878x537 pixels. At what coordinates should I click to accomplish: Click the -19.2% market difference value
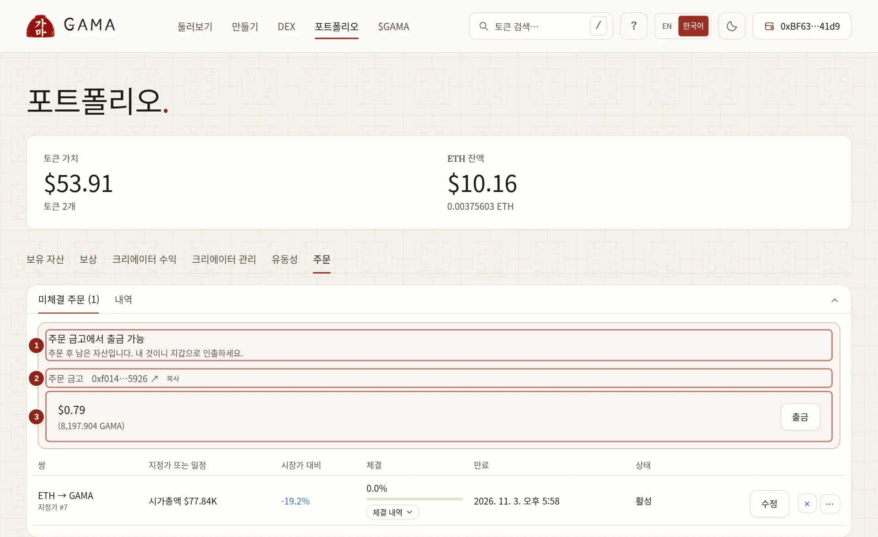[x=295, y=501]
